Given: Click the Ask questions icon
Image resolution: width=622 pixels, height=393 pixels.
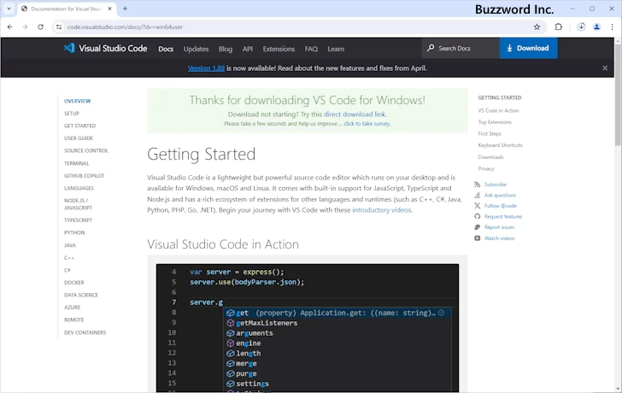Looking at the screenshot, I should click(478, 195).
